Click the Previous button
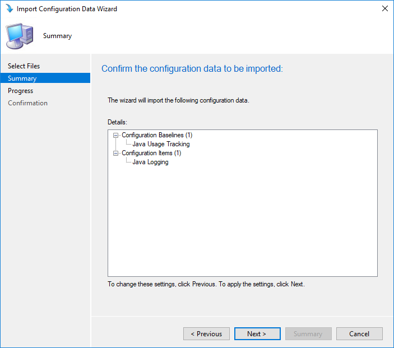Viewport: 394px width, 348px height. click(206, 333)
